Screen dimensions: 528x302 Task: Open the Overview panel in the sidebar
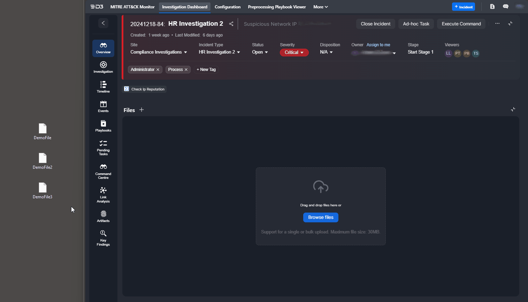tap(103, 48)
